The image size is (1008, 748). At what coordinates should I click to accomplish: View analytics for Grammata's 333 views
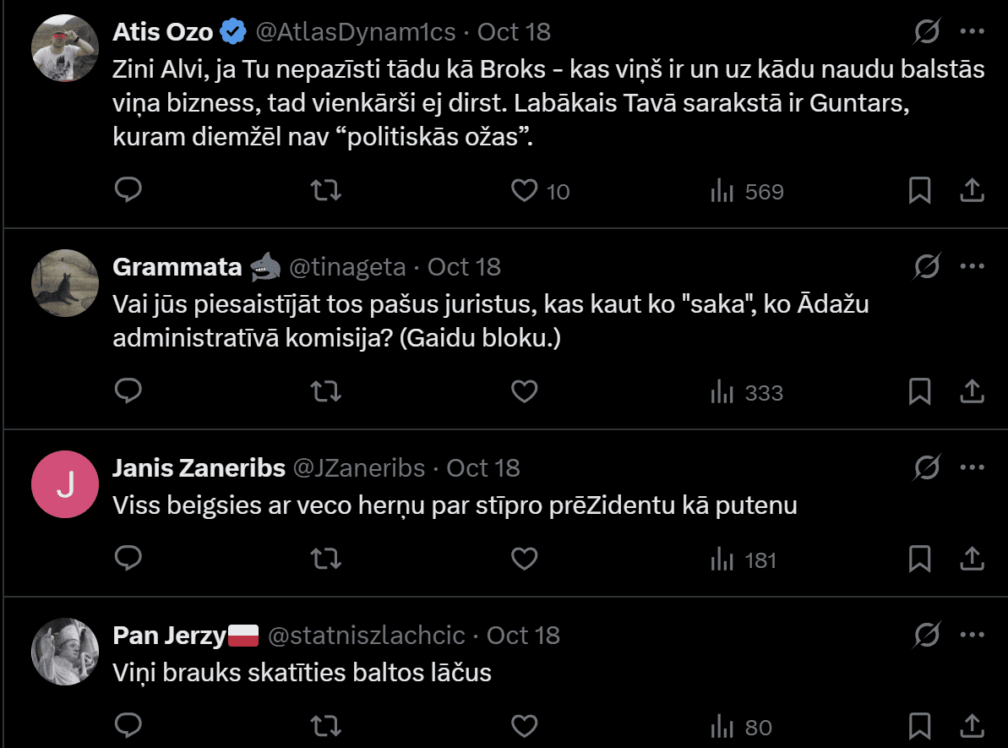click(747, 392)
